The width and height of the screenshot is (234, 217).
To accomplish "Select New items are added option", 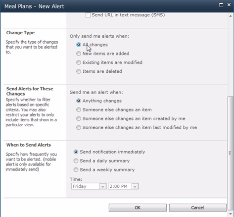I will 79,54.
